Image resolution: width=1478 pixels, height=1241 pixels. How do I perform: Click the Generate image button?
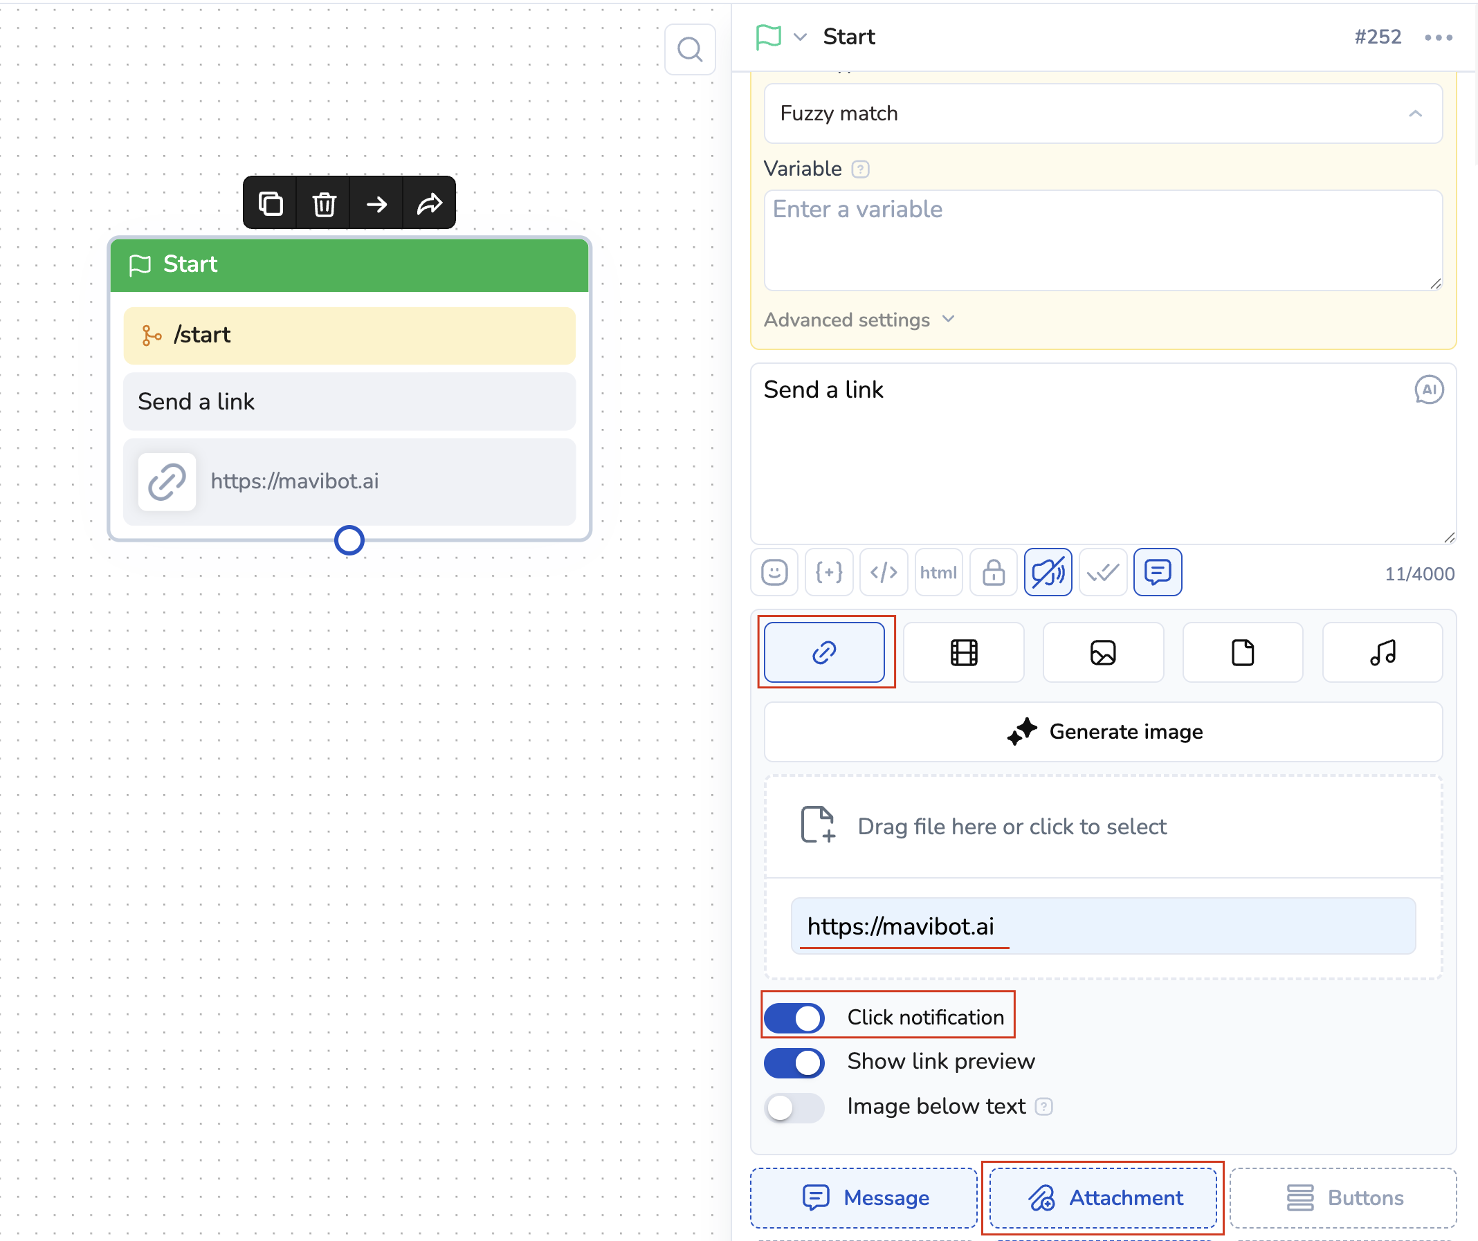click(1103, 732)
